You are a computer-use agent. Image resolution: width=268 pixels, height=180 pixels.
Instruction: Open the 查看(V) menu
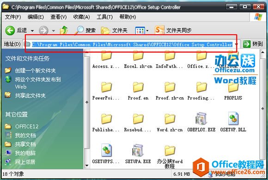(59, 17)
